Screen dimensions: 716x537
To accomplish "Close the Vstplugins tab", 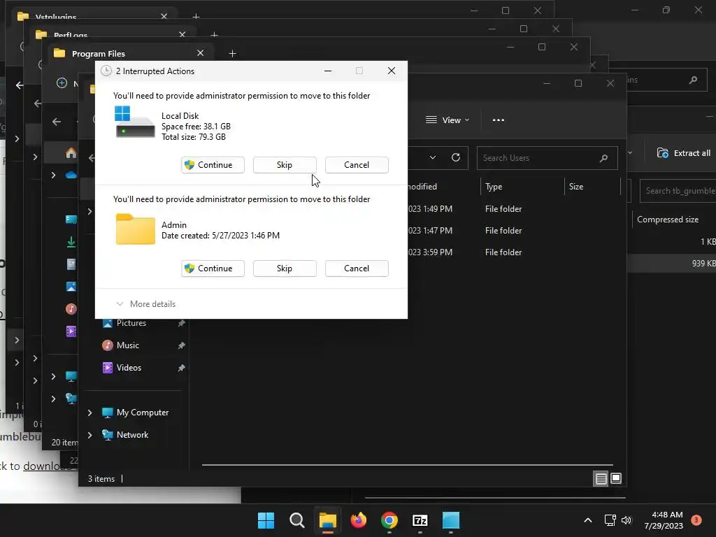I will 164,17.
